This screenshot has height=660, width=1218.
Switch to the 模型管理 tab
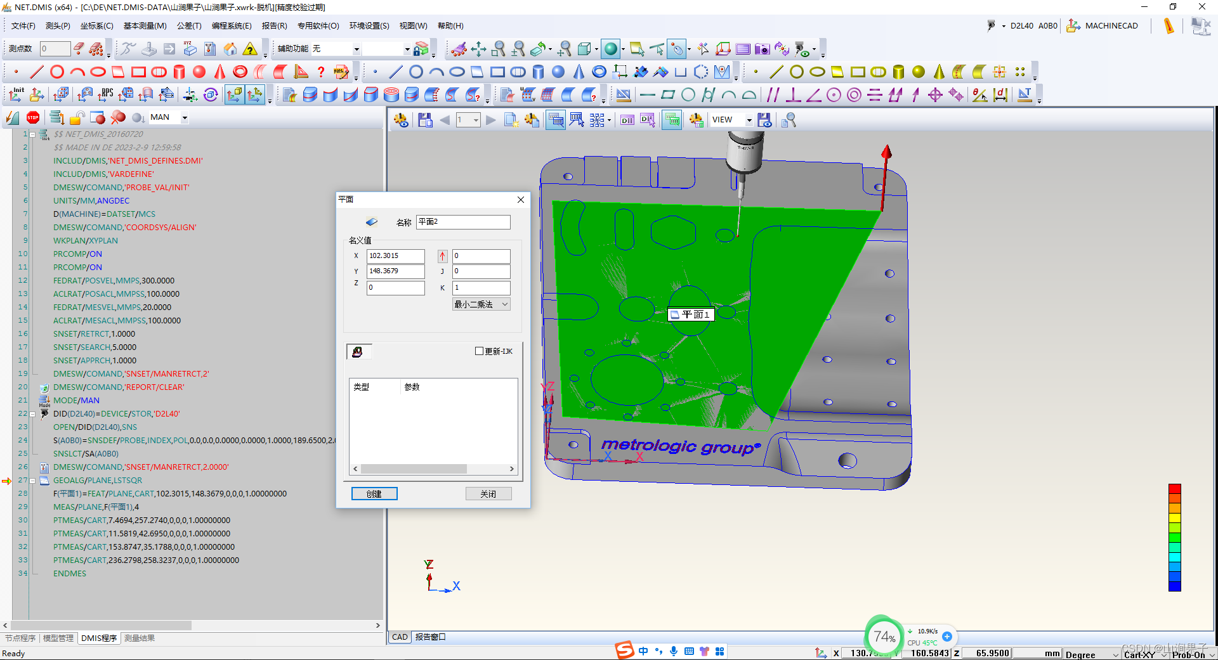point(58,638)
